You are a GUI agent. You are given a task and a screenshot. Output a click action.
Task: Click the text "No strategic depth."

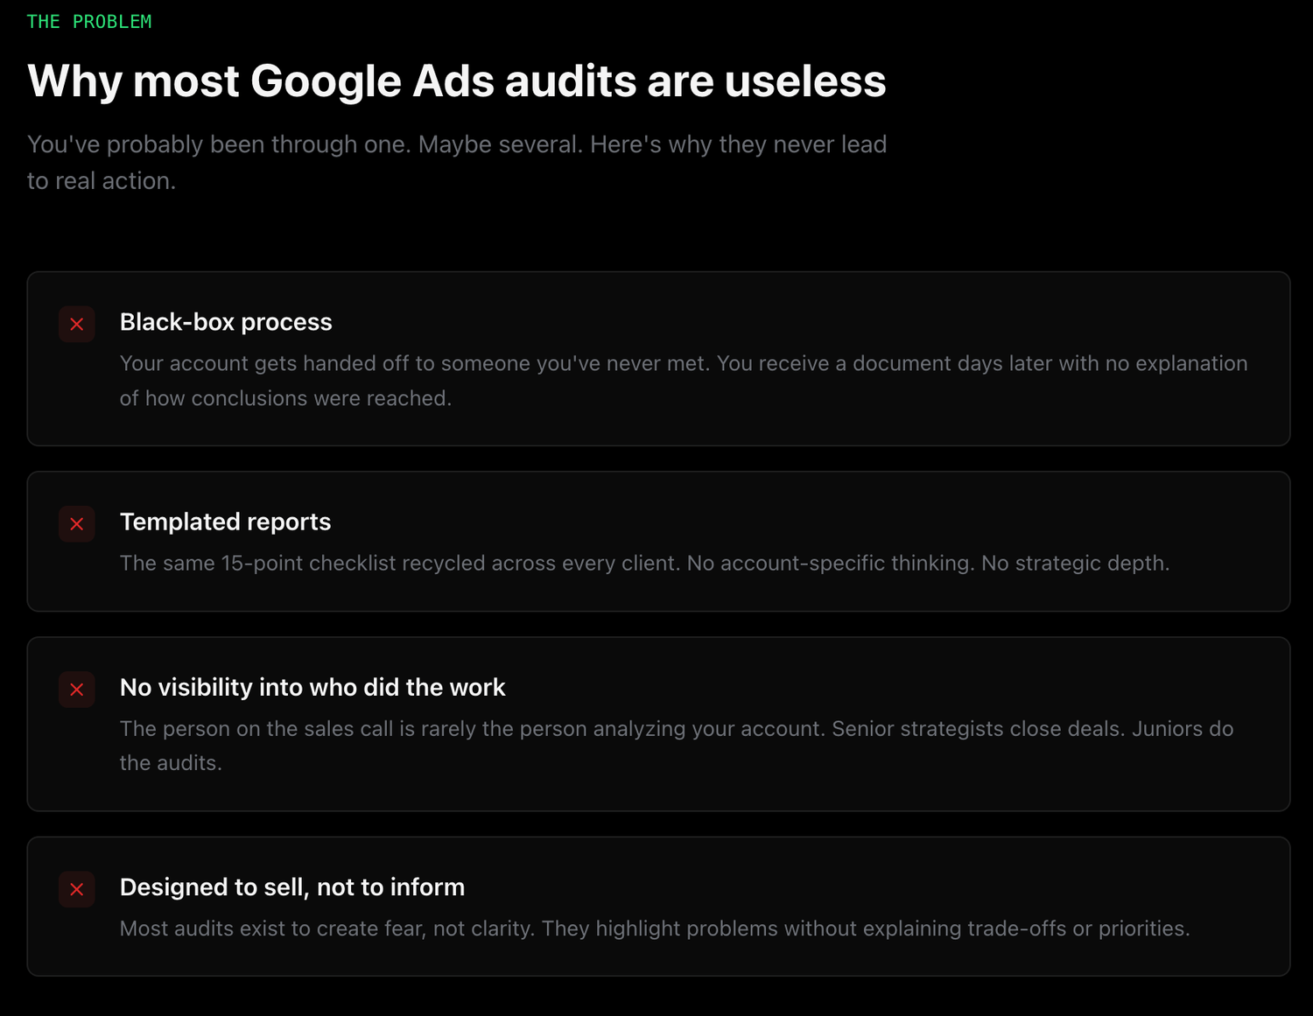pyautogui.click(x=1075, y=563)
